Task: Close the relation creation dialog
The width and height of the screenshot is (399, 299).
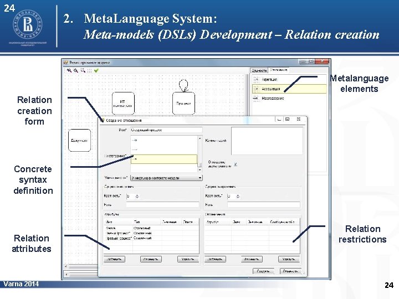Action: pos(299,119)
